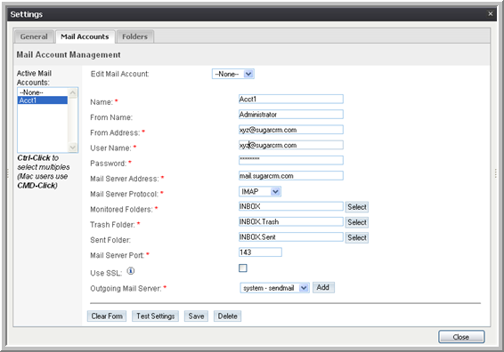Click the User Name input field
The width and height of the screenshot is (504, 352).
(291, 145)
